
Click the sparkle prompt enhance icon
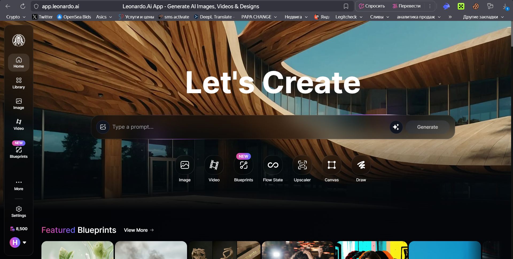click(396, 127)
